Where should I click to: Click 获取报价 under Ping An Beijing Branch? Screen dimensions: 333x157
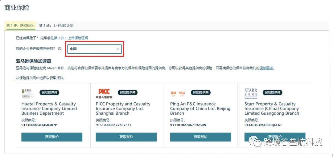pos(200,137)
